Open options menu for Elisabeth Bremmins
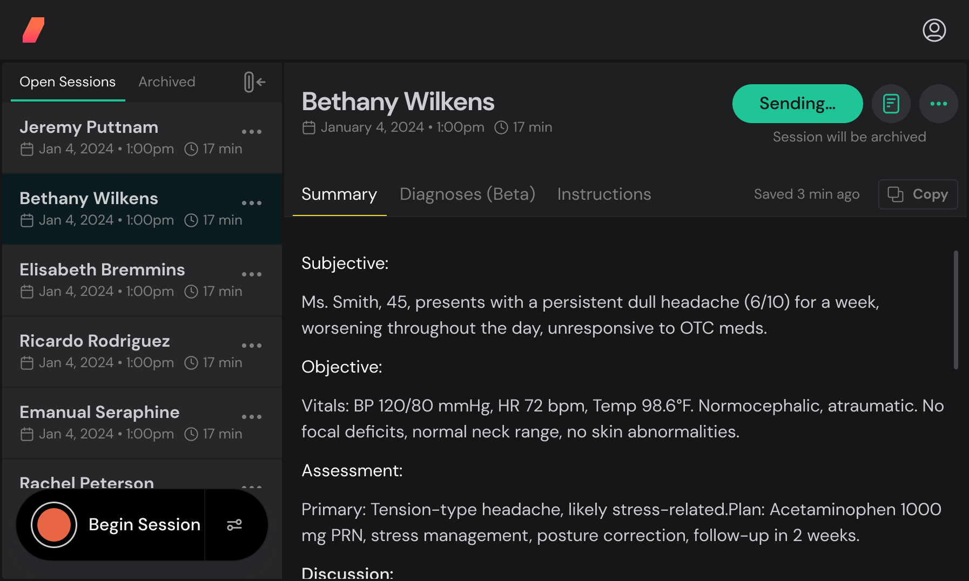Screen dimensions: 969x581 [x=252, y=274]
